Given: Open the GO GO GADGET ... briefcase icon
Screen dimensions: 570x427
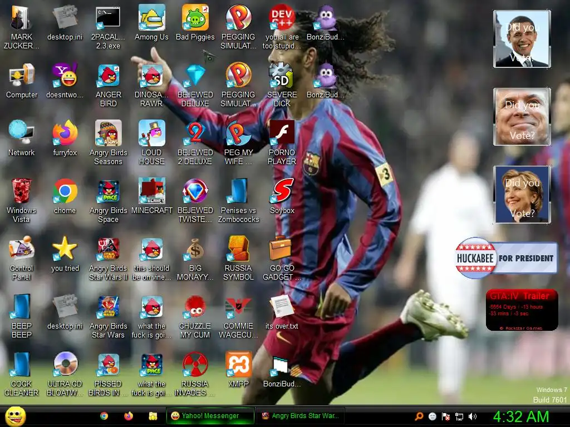Looking at the screenshot, I should click(x=282, y=258).
